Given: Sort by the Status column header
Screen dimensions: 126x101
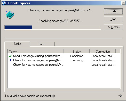Looking at the screenshot, I should click(x=77, y=51).
